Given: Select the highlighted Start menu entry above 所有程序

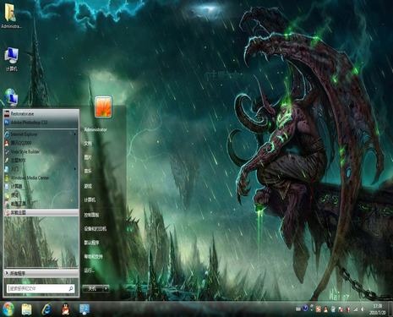Looking at the screenshot, I should [41, 213].
